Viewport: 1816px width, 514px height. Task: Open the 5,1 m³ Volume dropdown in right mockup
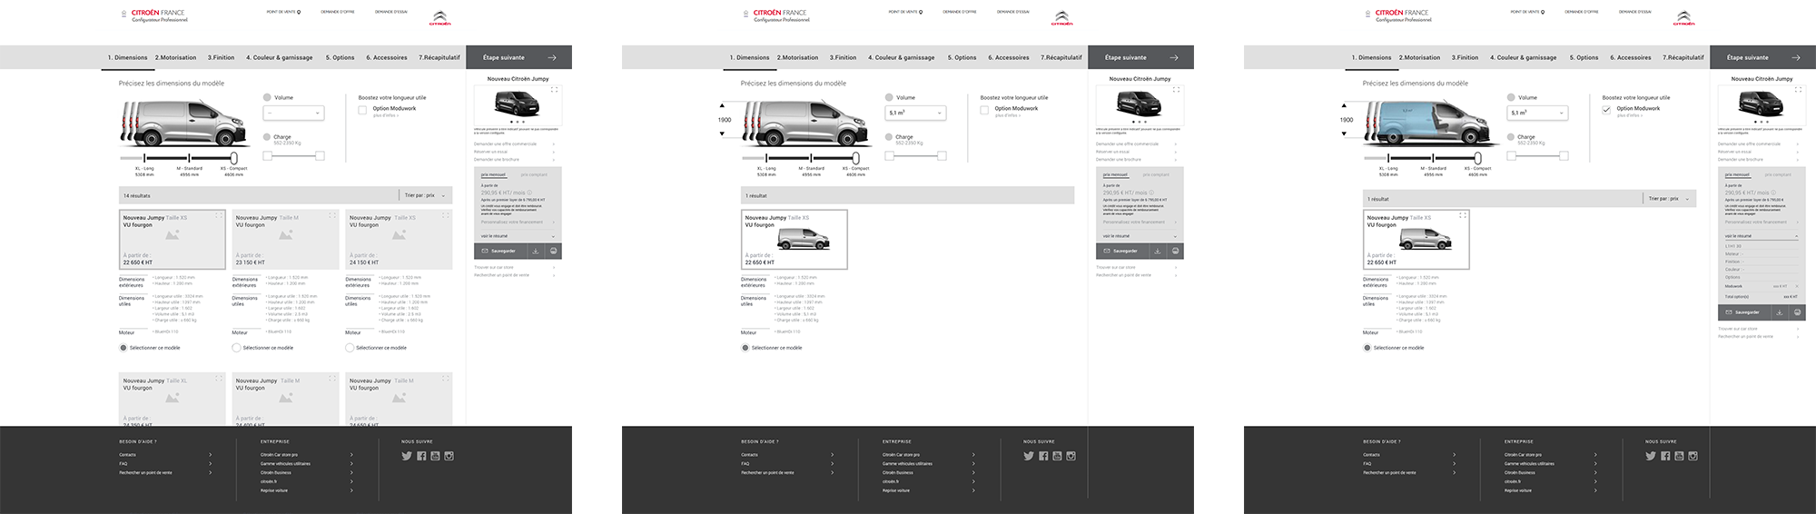click(1537, 113)
